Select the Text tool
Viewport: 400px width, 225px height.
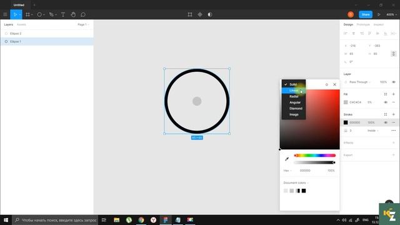[x=63, y=14]
